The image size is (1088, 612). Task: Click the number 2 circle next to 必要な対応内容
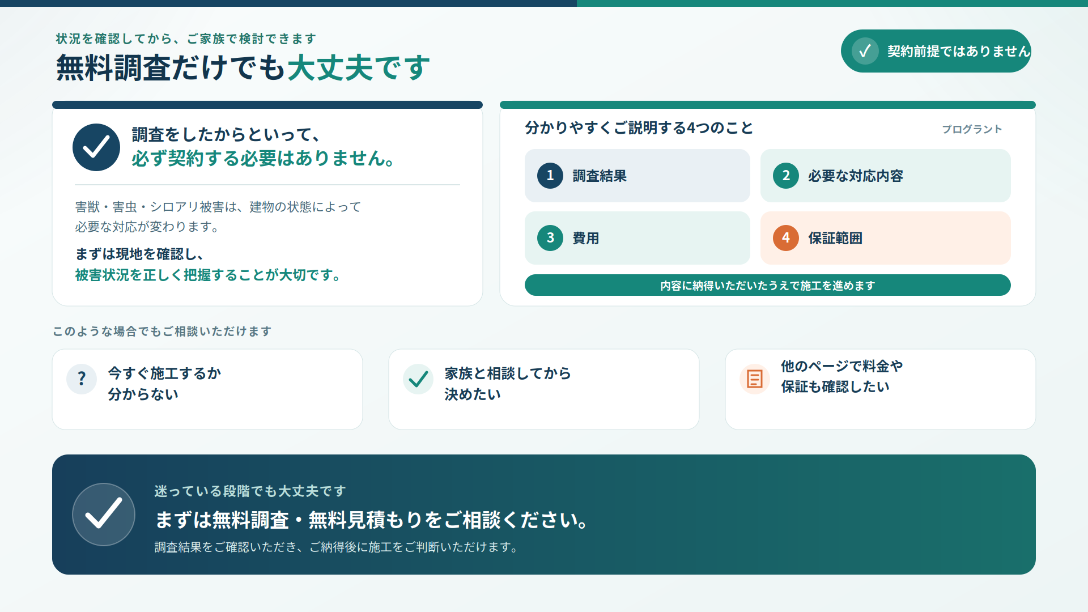coord(786,176)
